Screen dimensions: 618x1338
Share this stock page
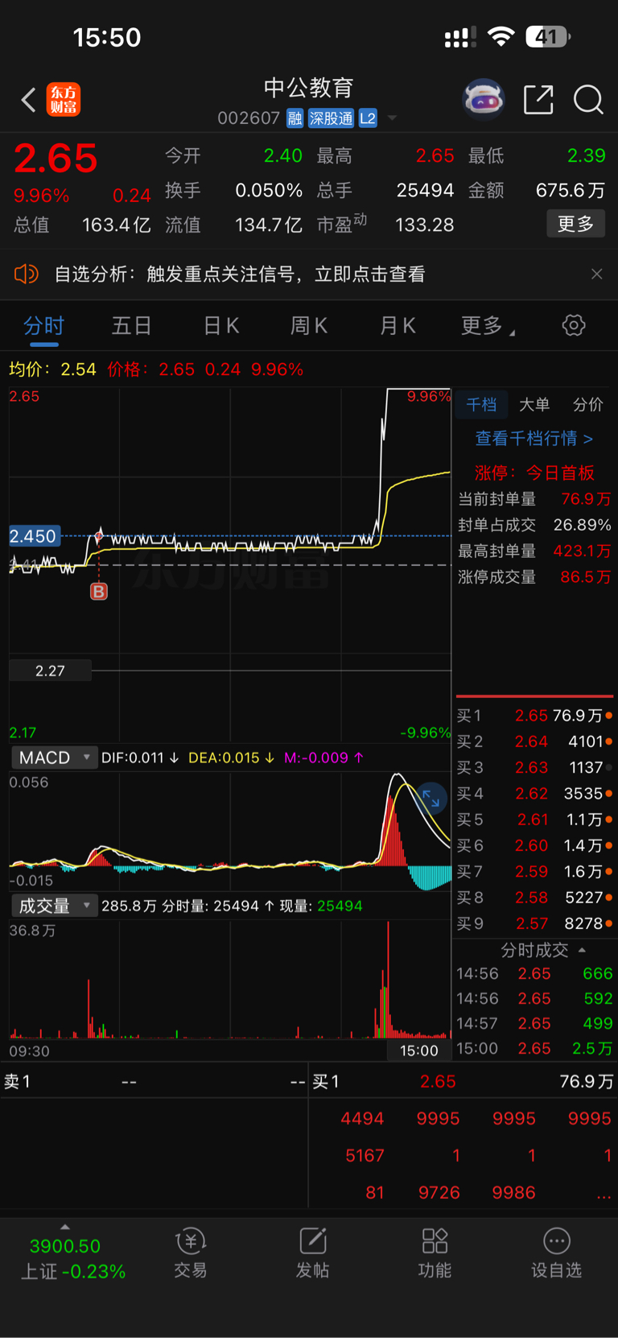tap(538, 100)
